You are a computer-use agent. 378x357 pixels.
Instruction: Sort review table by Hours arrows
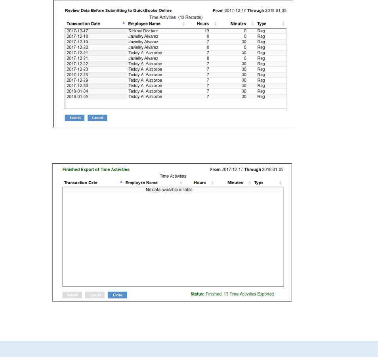click(x=215, y=24)
